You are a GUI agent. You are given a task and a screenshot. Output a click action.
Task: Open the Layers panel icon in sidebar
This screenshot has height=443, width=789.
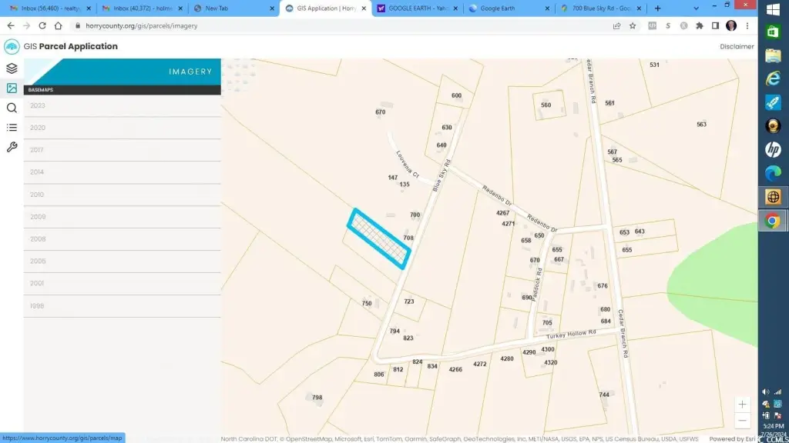(12, 68)
